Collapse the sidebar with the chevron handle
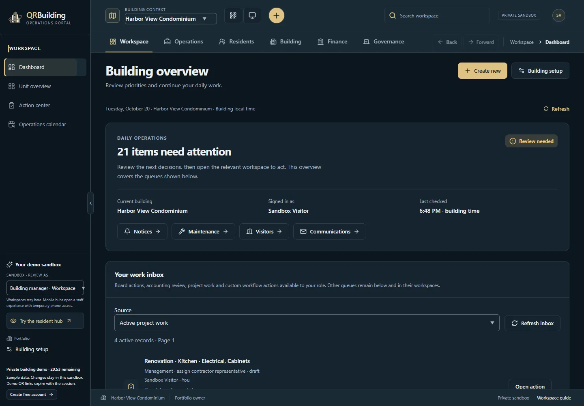The height and width of the screenshot is (406, 584). (90, 203)
